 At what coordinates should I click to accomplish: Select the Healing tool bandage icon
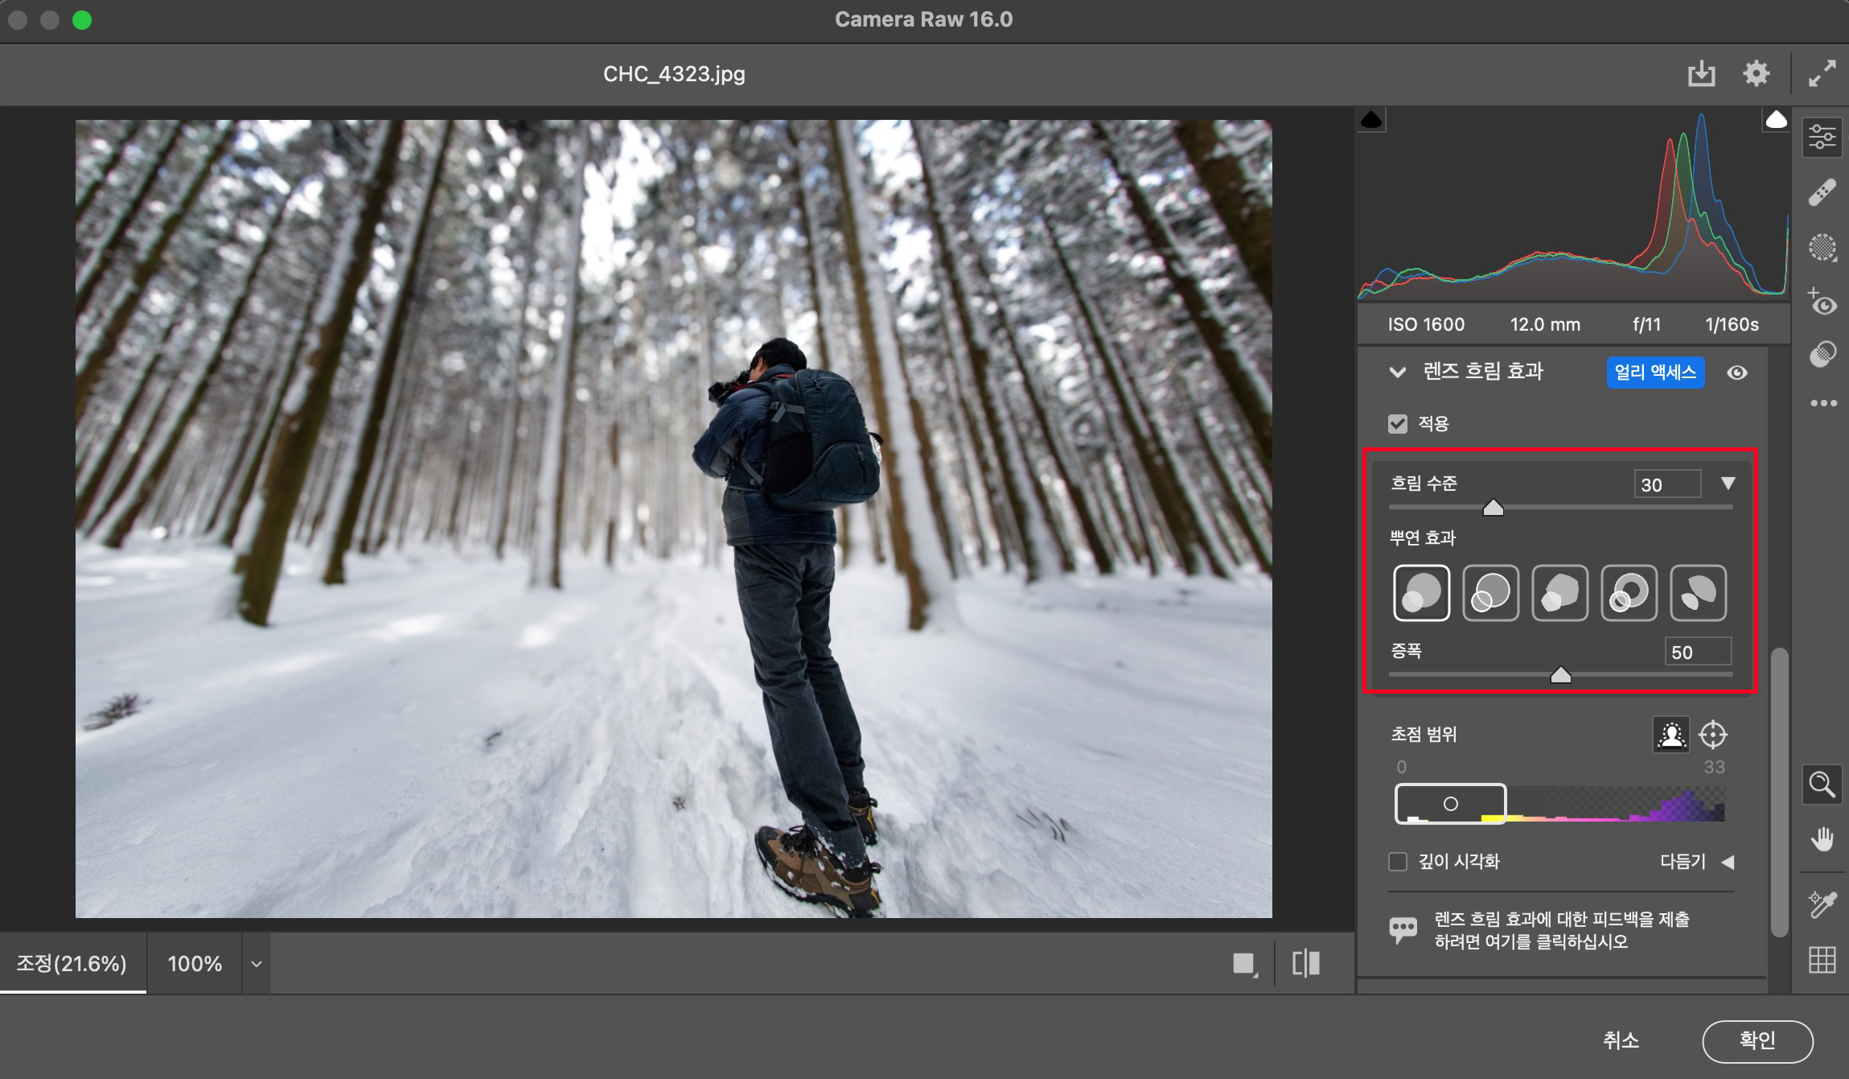coord(1822,193)
